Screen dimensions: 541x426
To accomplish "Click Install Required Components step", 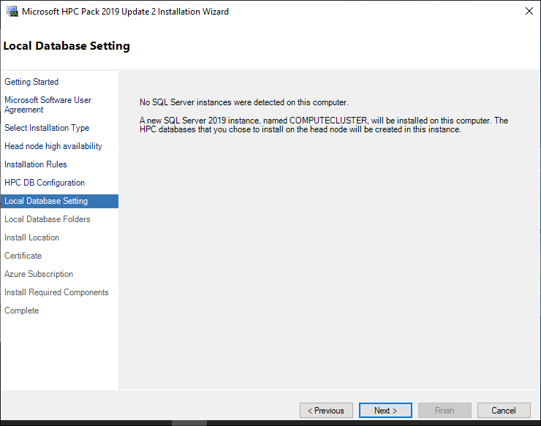I will (x=56, y=292).
